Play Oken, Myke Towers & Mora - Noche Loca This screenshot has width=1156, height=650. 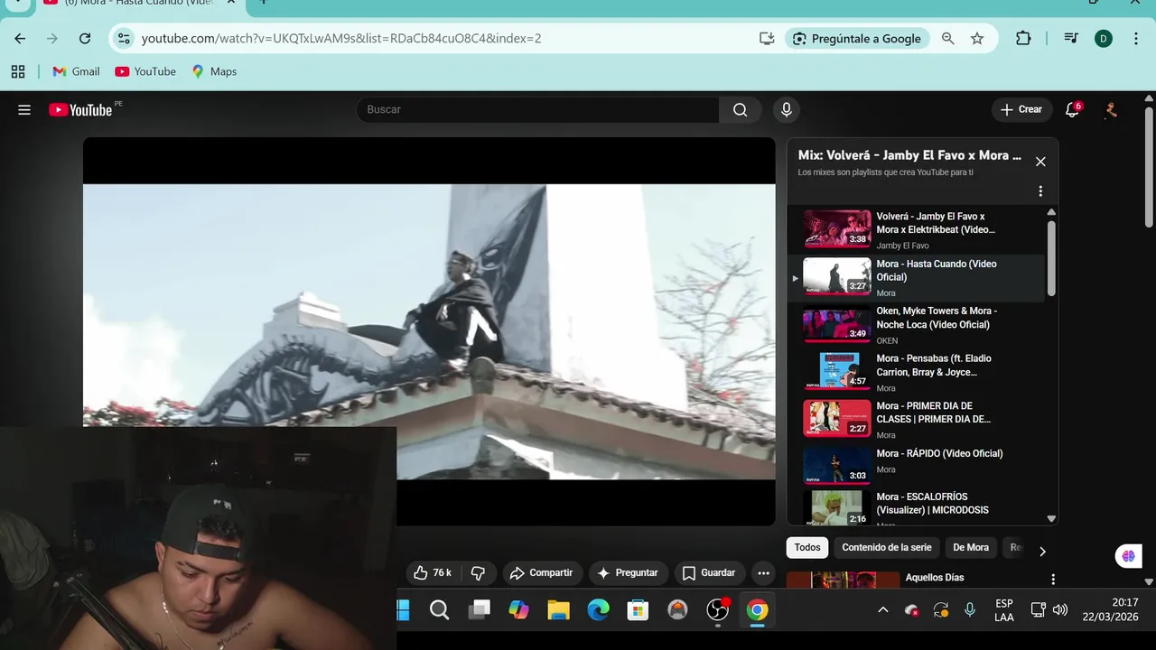pos(916,324)
